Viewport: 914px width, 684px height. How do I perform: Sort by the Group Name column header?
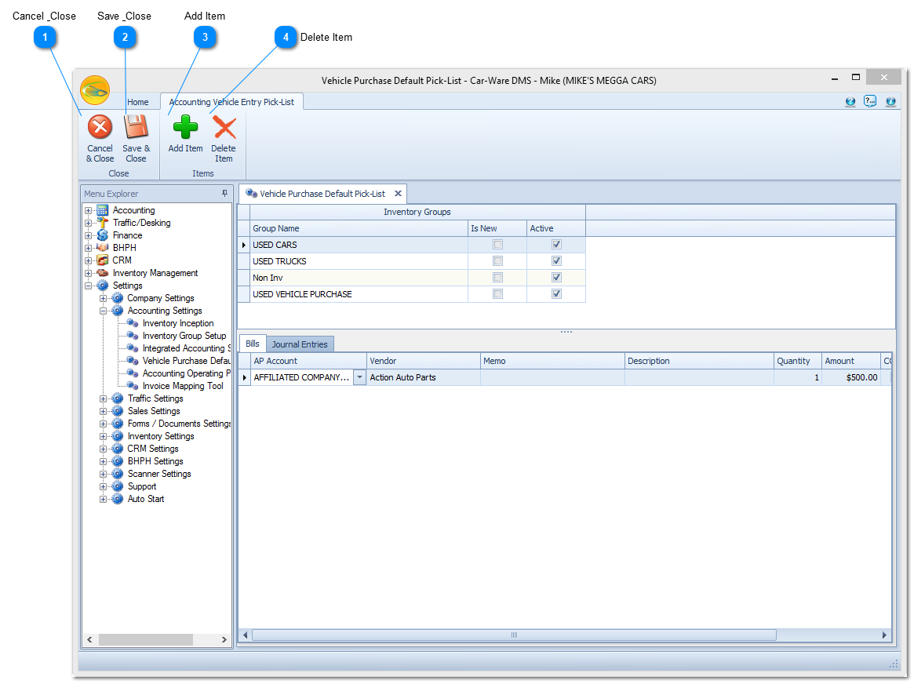pos(359,228)
